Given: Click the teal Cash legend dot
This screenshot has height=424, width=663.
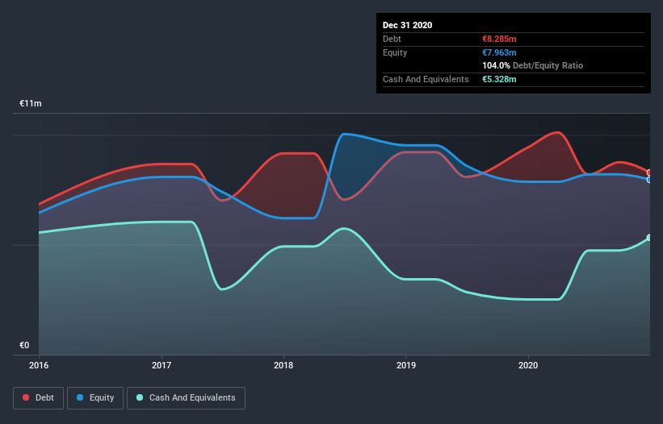Looking at the screenshot, I should click(x=140, y=397).
